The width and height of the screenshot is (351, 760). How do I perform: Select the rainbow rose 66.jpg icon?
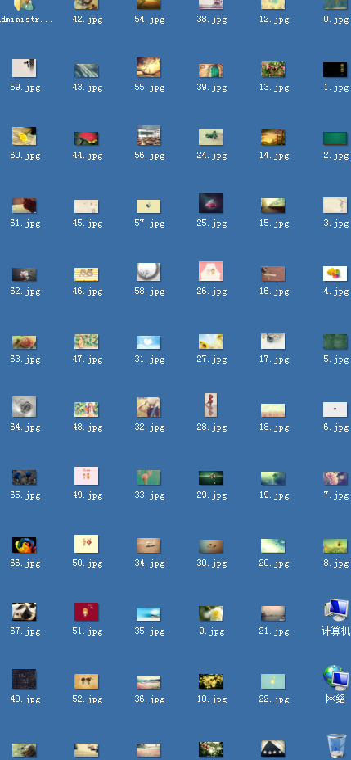tap(25, 545)
